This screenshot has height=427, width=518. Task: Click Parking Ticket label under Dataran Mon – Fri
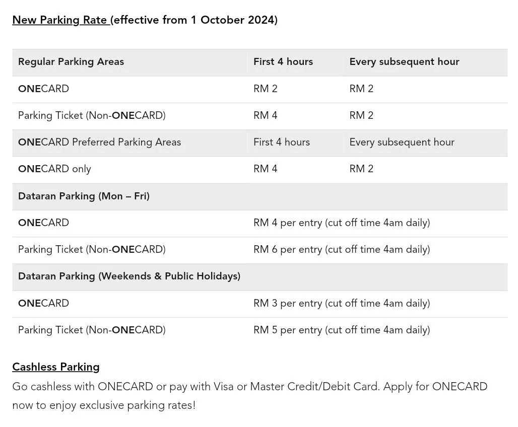click(92, 249)
